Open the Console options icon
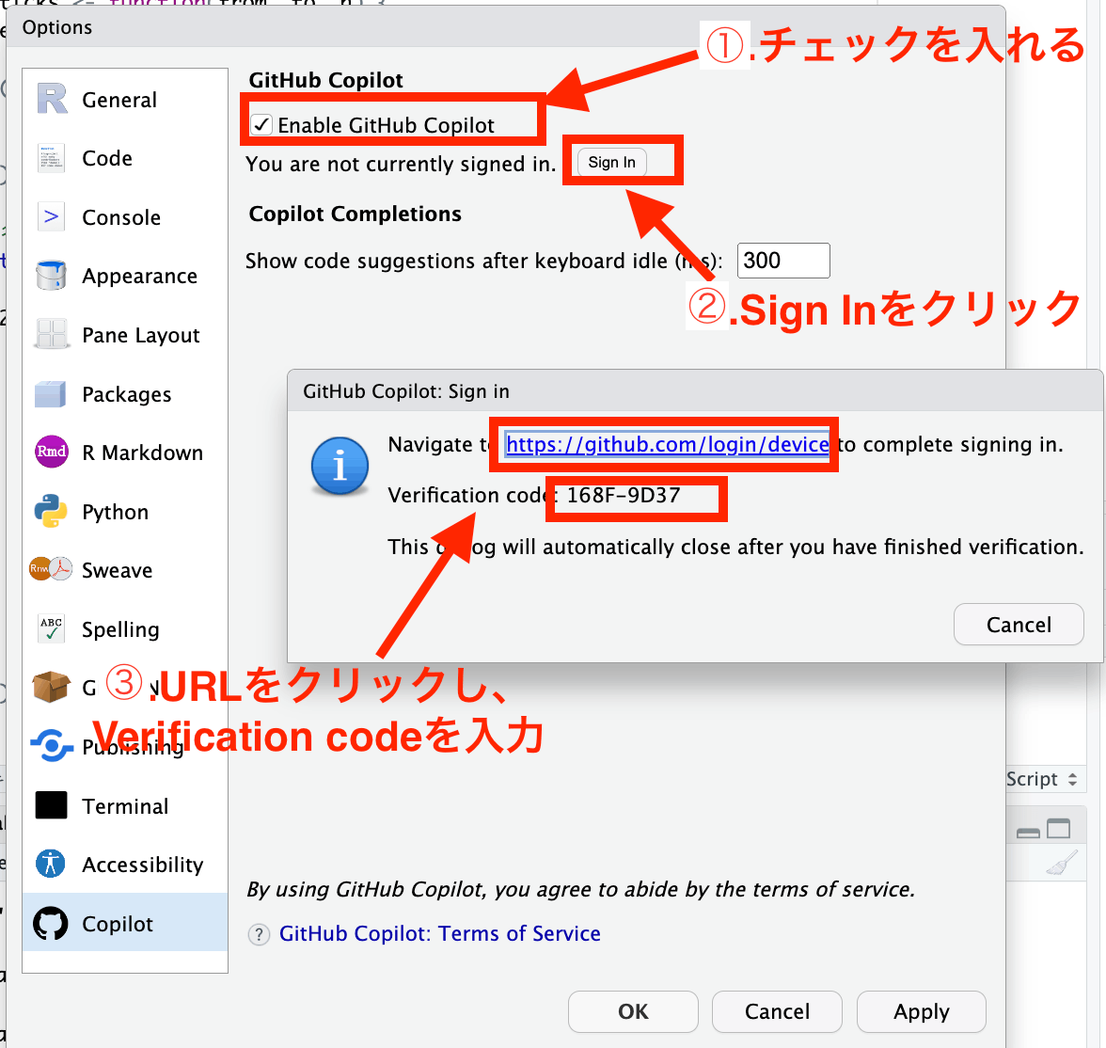Screen dimensions: 1106x1048 pos(52,216)
